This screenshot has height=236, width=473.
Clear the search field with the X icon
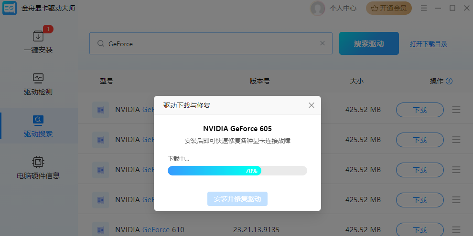[322, 43]
